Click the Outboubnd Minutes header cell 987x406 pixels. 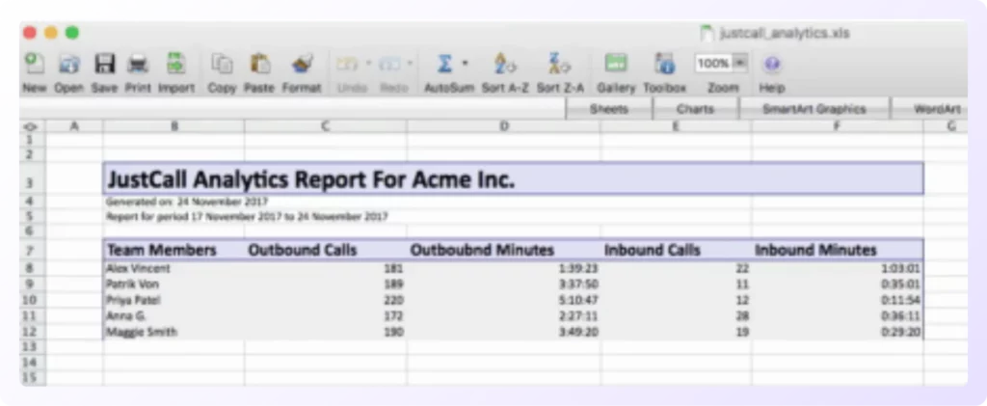(503, 250)
